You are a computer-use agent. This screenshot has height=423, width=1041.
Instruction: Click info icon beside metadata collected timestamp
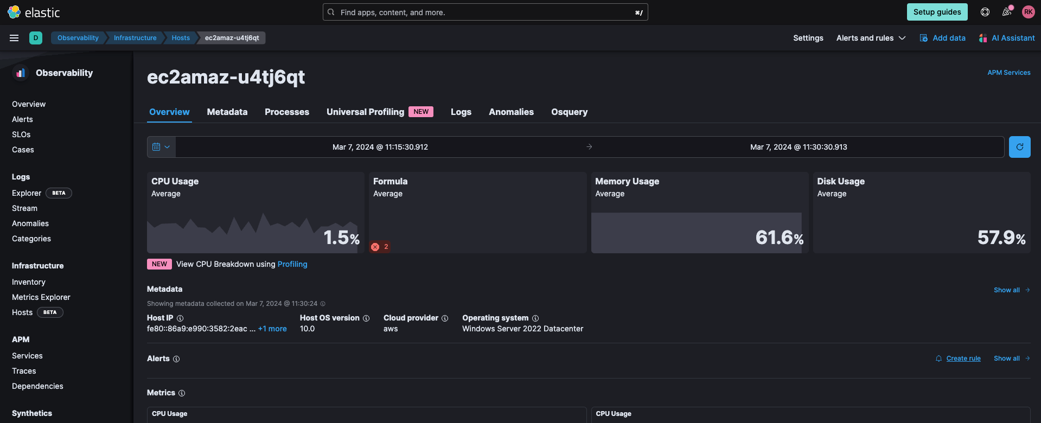[323, 304]
